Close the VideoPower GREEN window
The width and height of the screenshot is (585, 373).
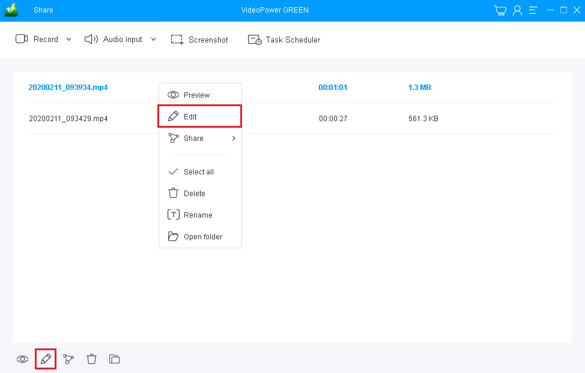coord(577,10)
